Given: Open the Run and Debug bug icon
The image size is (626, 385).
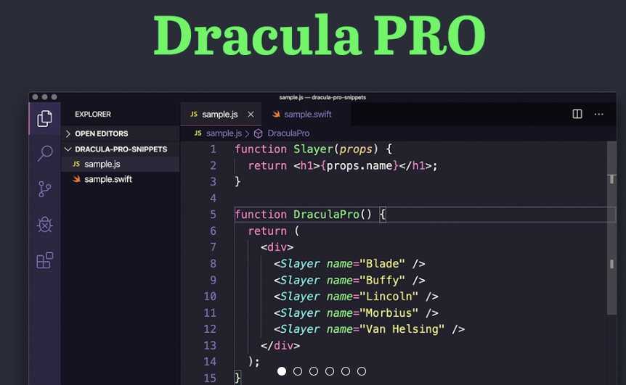Looking at the screenshot, I should [x=45, y=225].
